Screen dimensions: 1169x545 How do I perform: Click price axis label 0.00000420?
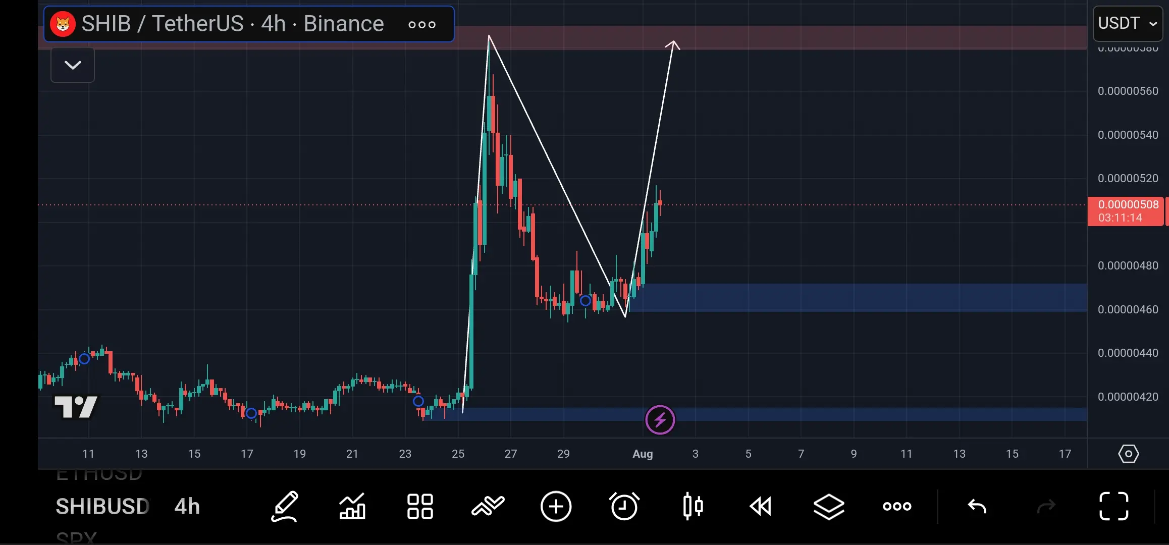point(1128,397)
